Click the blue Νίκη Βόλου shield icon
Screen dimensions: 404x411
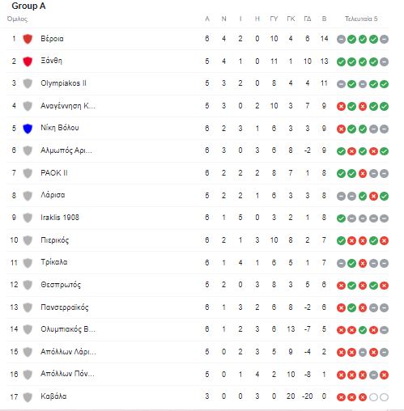[x=28, y=129]
